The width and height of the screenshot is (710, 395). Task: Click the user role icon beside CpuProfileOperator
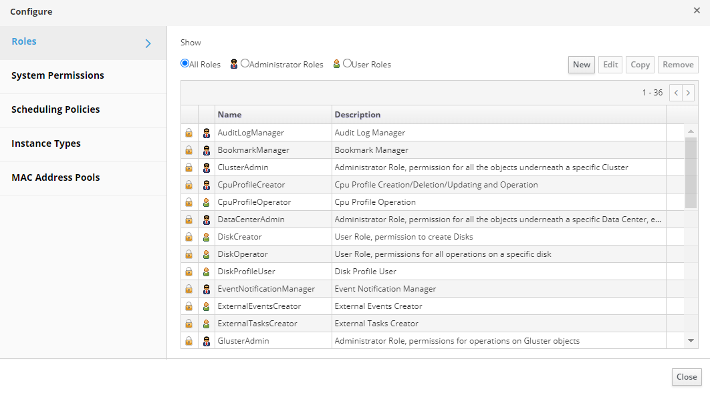coord(207,202)
